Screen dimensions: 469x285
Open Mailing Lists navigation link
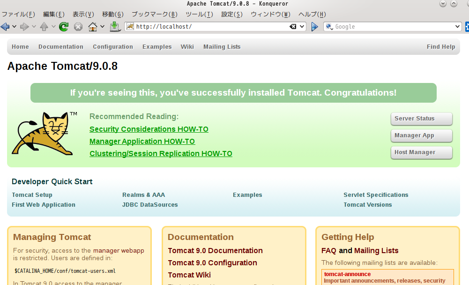(x=222, y=47)
